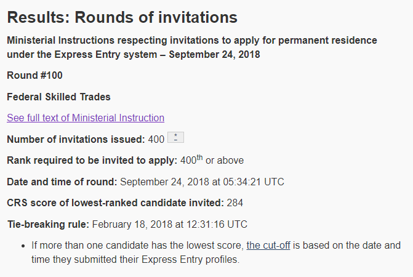Screen dimensions: 413x277
Task: Click the 'Date and time of round' label
Action: [62, 182]
